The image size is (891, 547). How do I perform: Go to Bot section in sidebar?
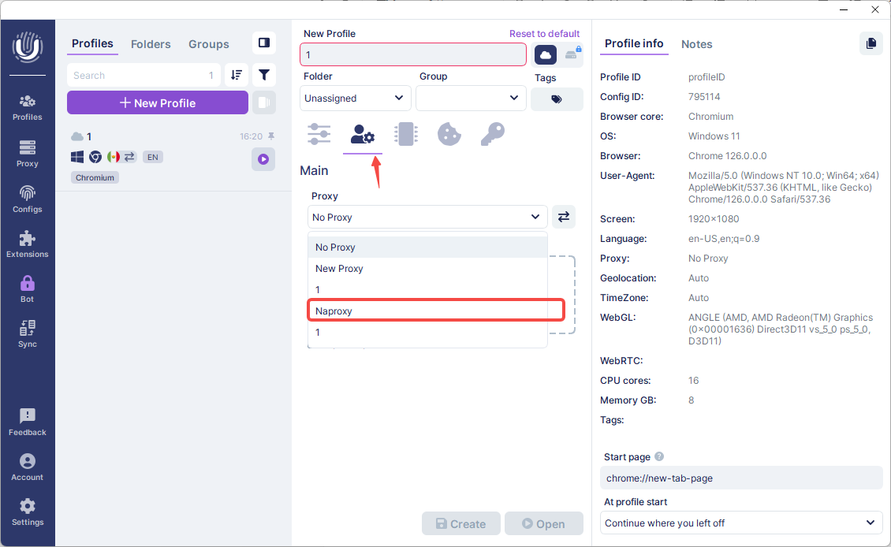(x=28, y=288)
